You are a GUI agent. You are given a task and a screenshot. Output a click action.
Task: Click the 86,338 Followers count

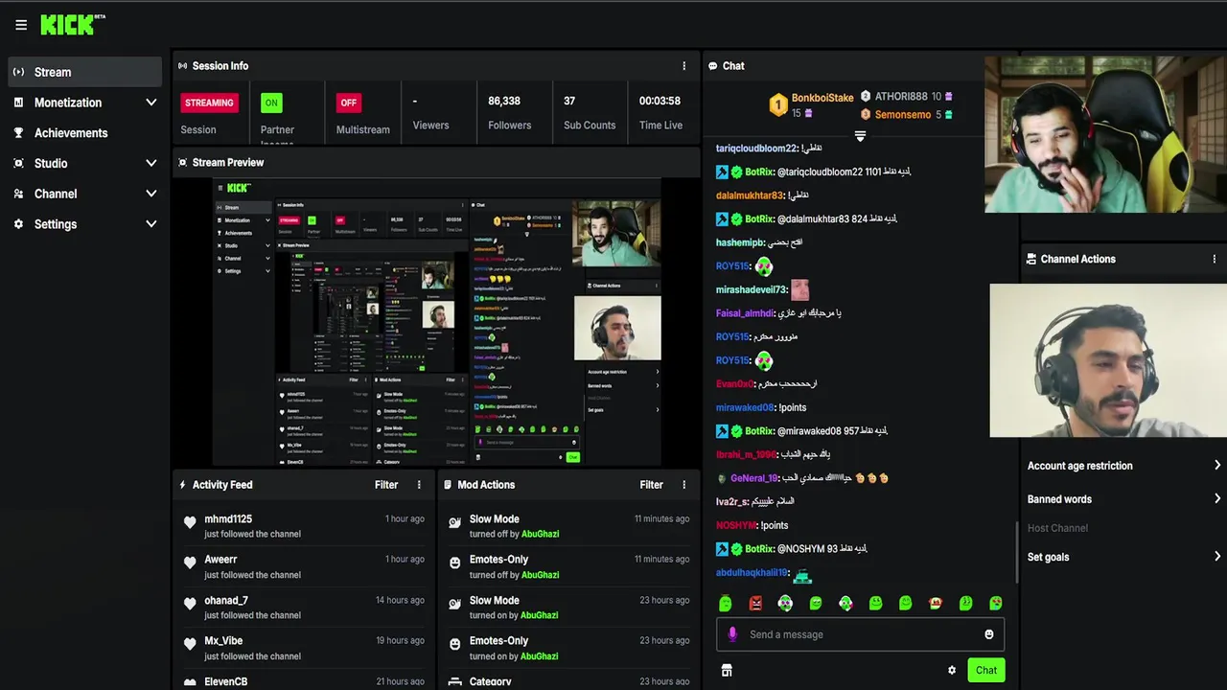pos(504,101)
